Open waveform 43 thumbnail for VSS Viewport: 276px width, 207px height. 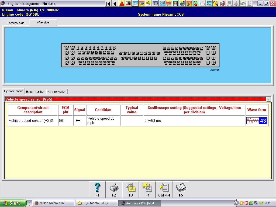257,120
